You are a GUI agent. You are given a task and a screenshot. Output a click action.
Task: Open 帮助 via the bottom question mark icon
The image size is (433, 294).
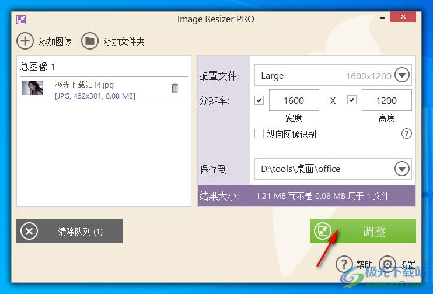pos(345,264)
